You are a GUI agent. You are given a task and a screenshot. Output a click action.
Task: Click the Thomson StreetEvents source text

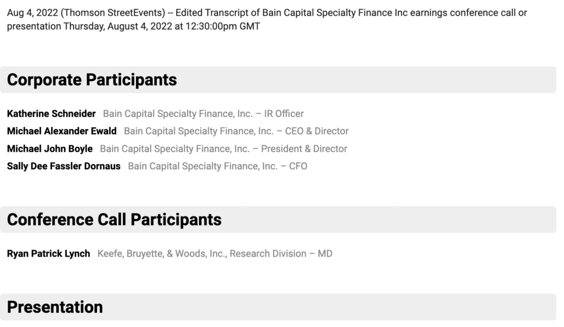tap(113, 13)
